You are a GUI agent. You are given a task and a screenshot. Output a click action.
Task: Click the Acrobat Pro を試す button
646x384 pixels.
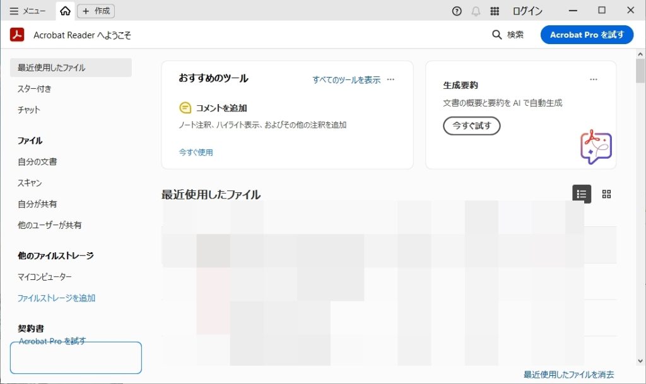(x=586, y=35)
